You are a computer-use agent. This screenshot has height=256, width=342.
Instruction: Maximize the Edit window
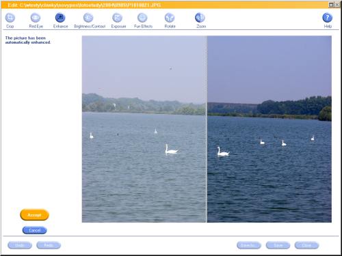[331, 5]
